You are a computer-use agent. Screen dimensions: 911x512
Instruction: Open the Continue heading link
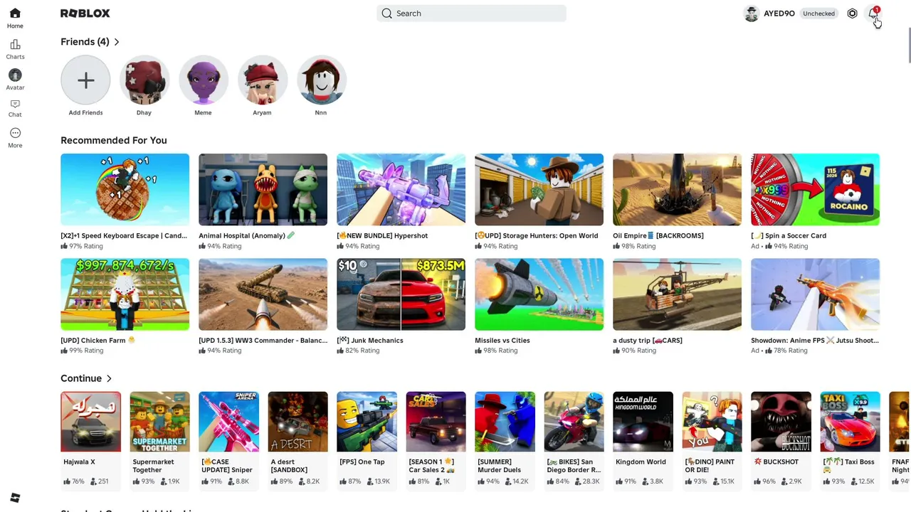[x=81, y=378]
